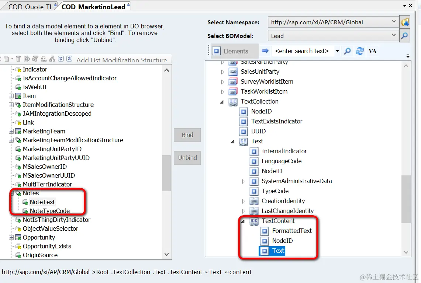Viewport: 421px width, 283px height.
Task: Expand the MarketingTeam node
Action: [x=11, y=131]
